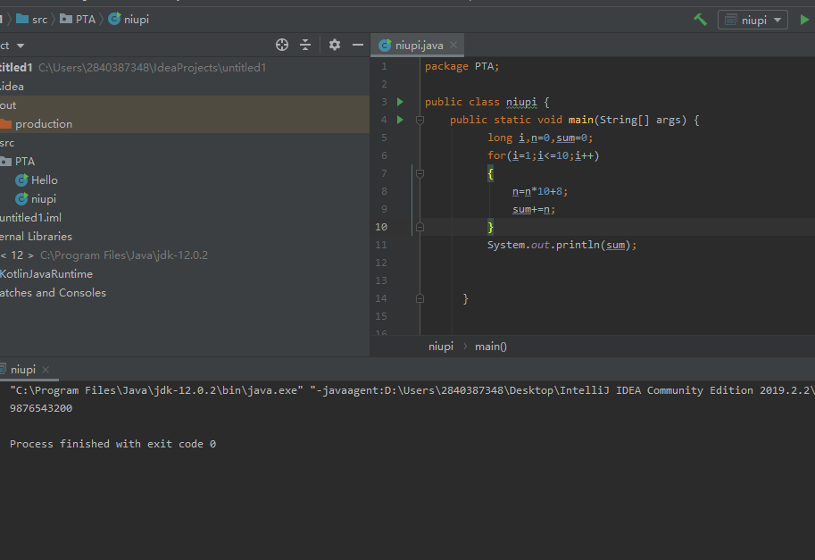Select the niupi.java editor tab
Image resolution: width=815 pixels, height=560 pixels.
tap(418, 46)
